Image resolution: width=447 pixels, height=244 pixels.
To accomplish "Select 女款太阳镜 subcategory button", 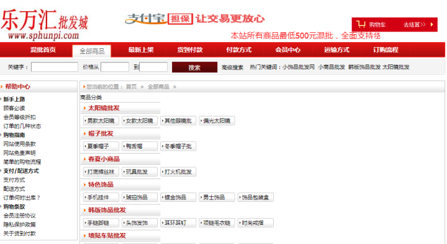I will (140, 121).
